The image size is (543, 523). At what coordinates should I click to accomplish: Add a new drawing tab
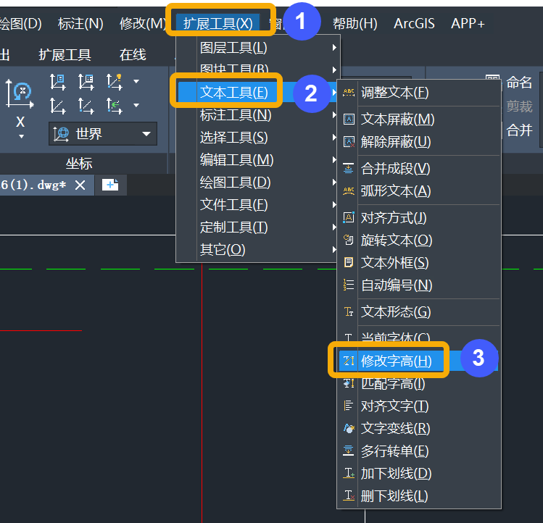click(110, 185)
